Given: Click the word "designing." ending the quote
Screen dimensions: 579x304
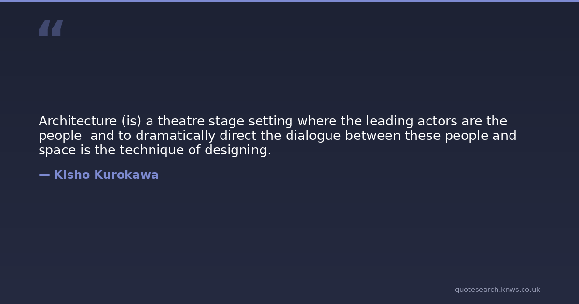Looking at the screenshot, I should 237,151.
